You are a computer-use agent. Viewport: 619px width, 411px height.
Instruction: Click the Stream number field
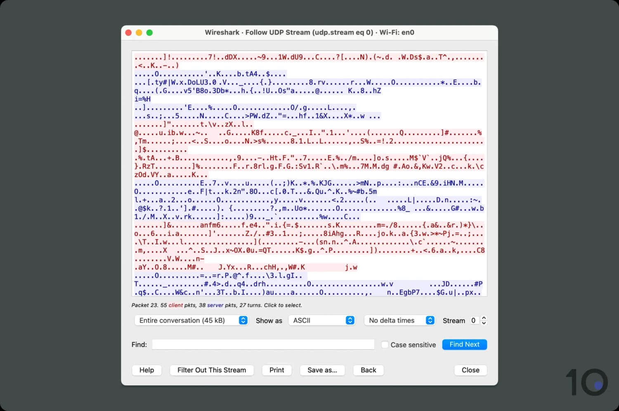coord(475,320)
